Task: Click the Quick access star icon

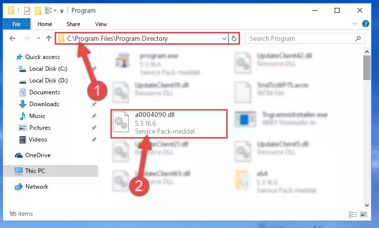Action: pos(19,57)
